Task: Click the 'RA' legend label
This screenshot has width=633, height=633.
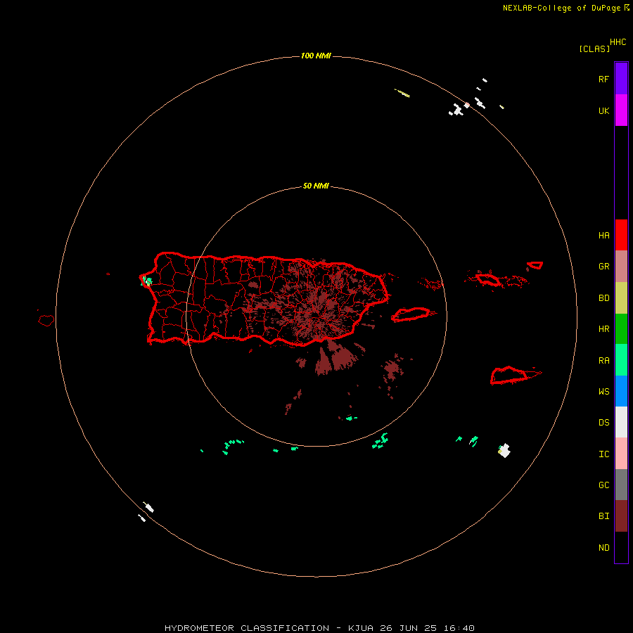Action: tap(603, 361)
